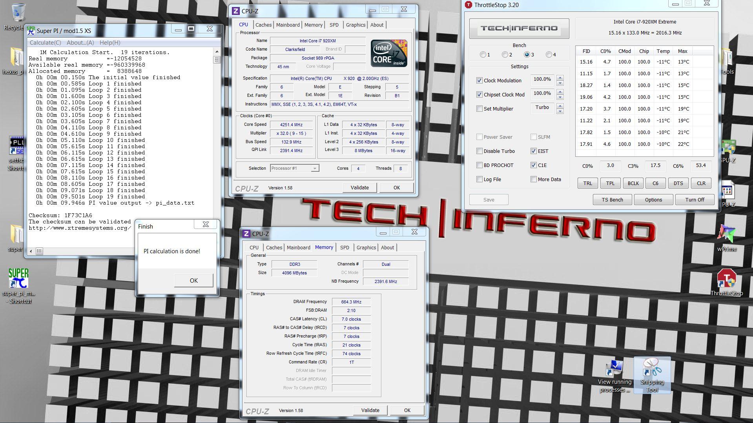This screenshot has height=423, width=753.
Task: Toggle the EIST checkbox
Action: tap(533, 151)
